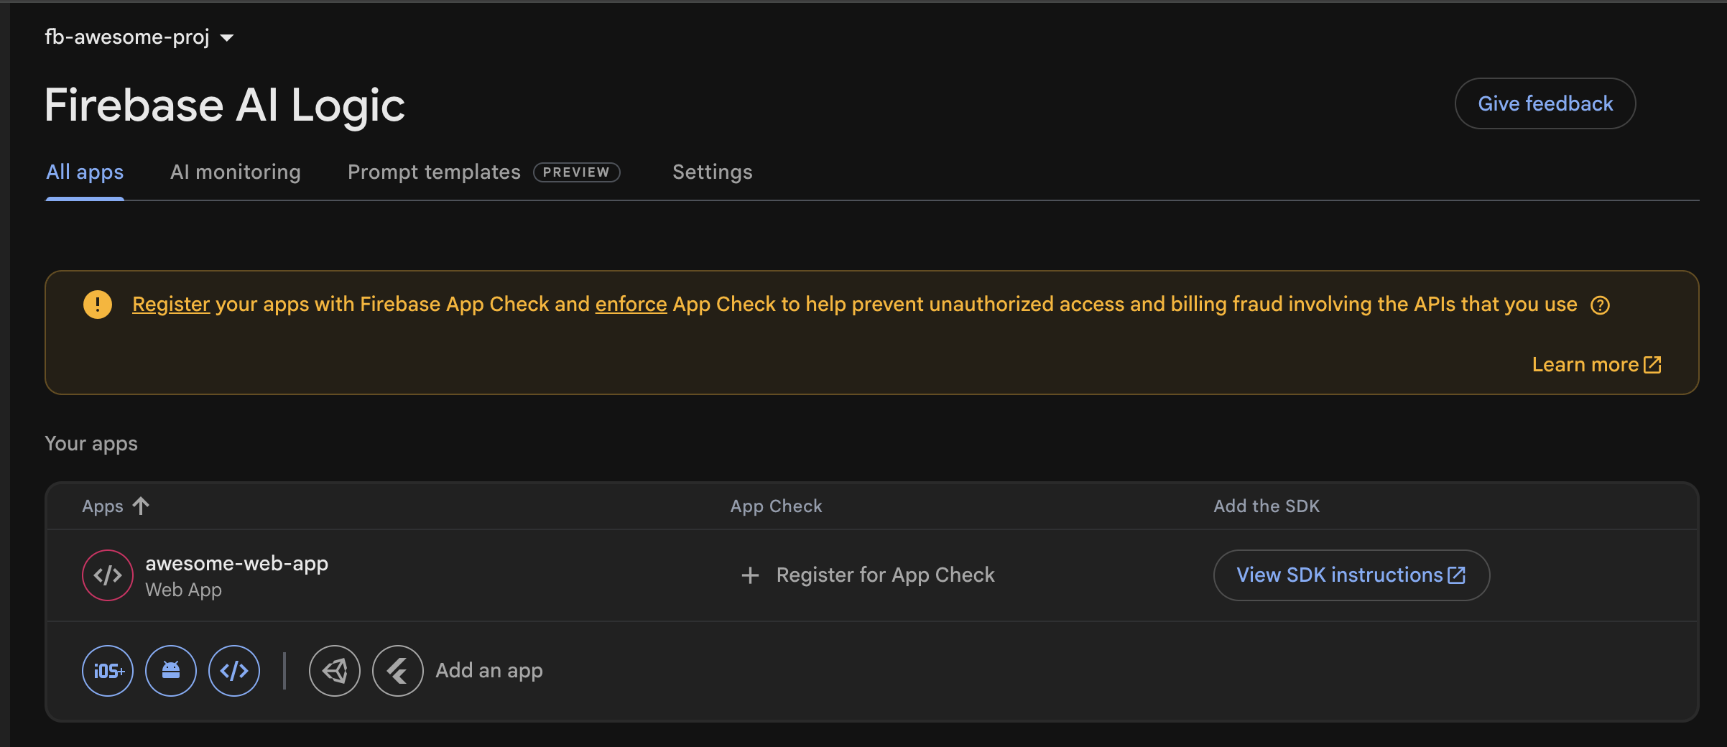Click the Firebase AI Logic title
This screenshot has height=747, width=1727.
pyautogui.click(x=225, y=106)
